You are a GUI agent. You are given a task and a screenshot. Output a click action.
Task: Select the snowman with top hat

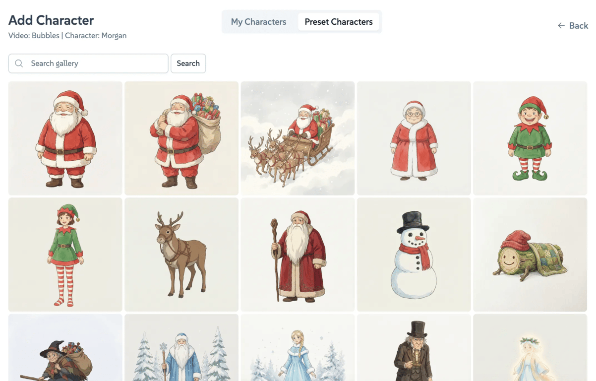(x=414, y=254)
